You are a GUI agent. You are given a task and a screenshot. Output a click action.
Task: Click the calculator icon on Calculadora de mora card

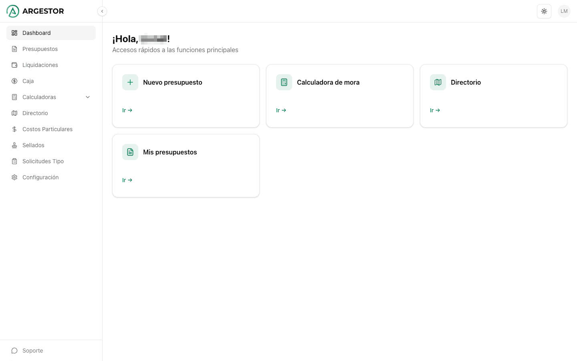pos(284,82)
